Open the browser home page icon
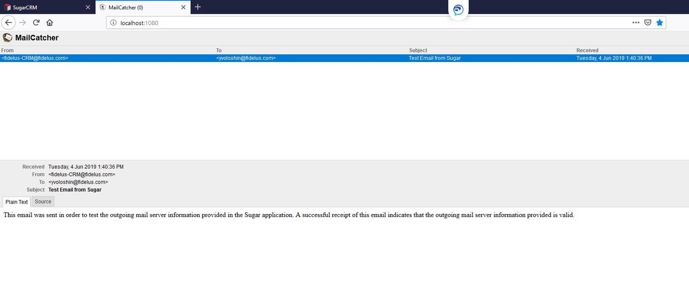The width and height of the screenshot is (689, 293). pos(50,22)
